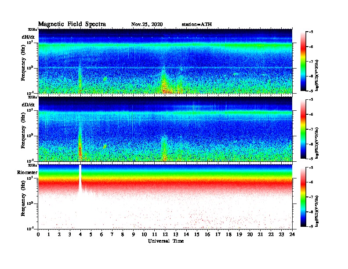The image size is (348, 269).
Task: Click the "-6" value on dD/dt color scale
Action: (x=311, y=114)
